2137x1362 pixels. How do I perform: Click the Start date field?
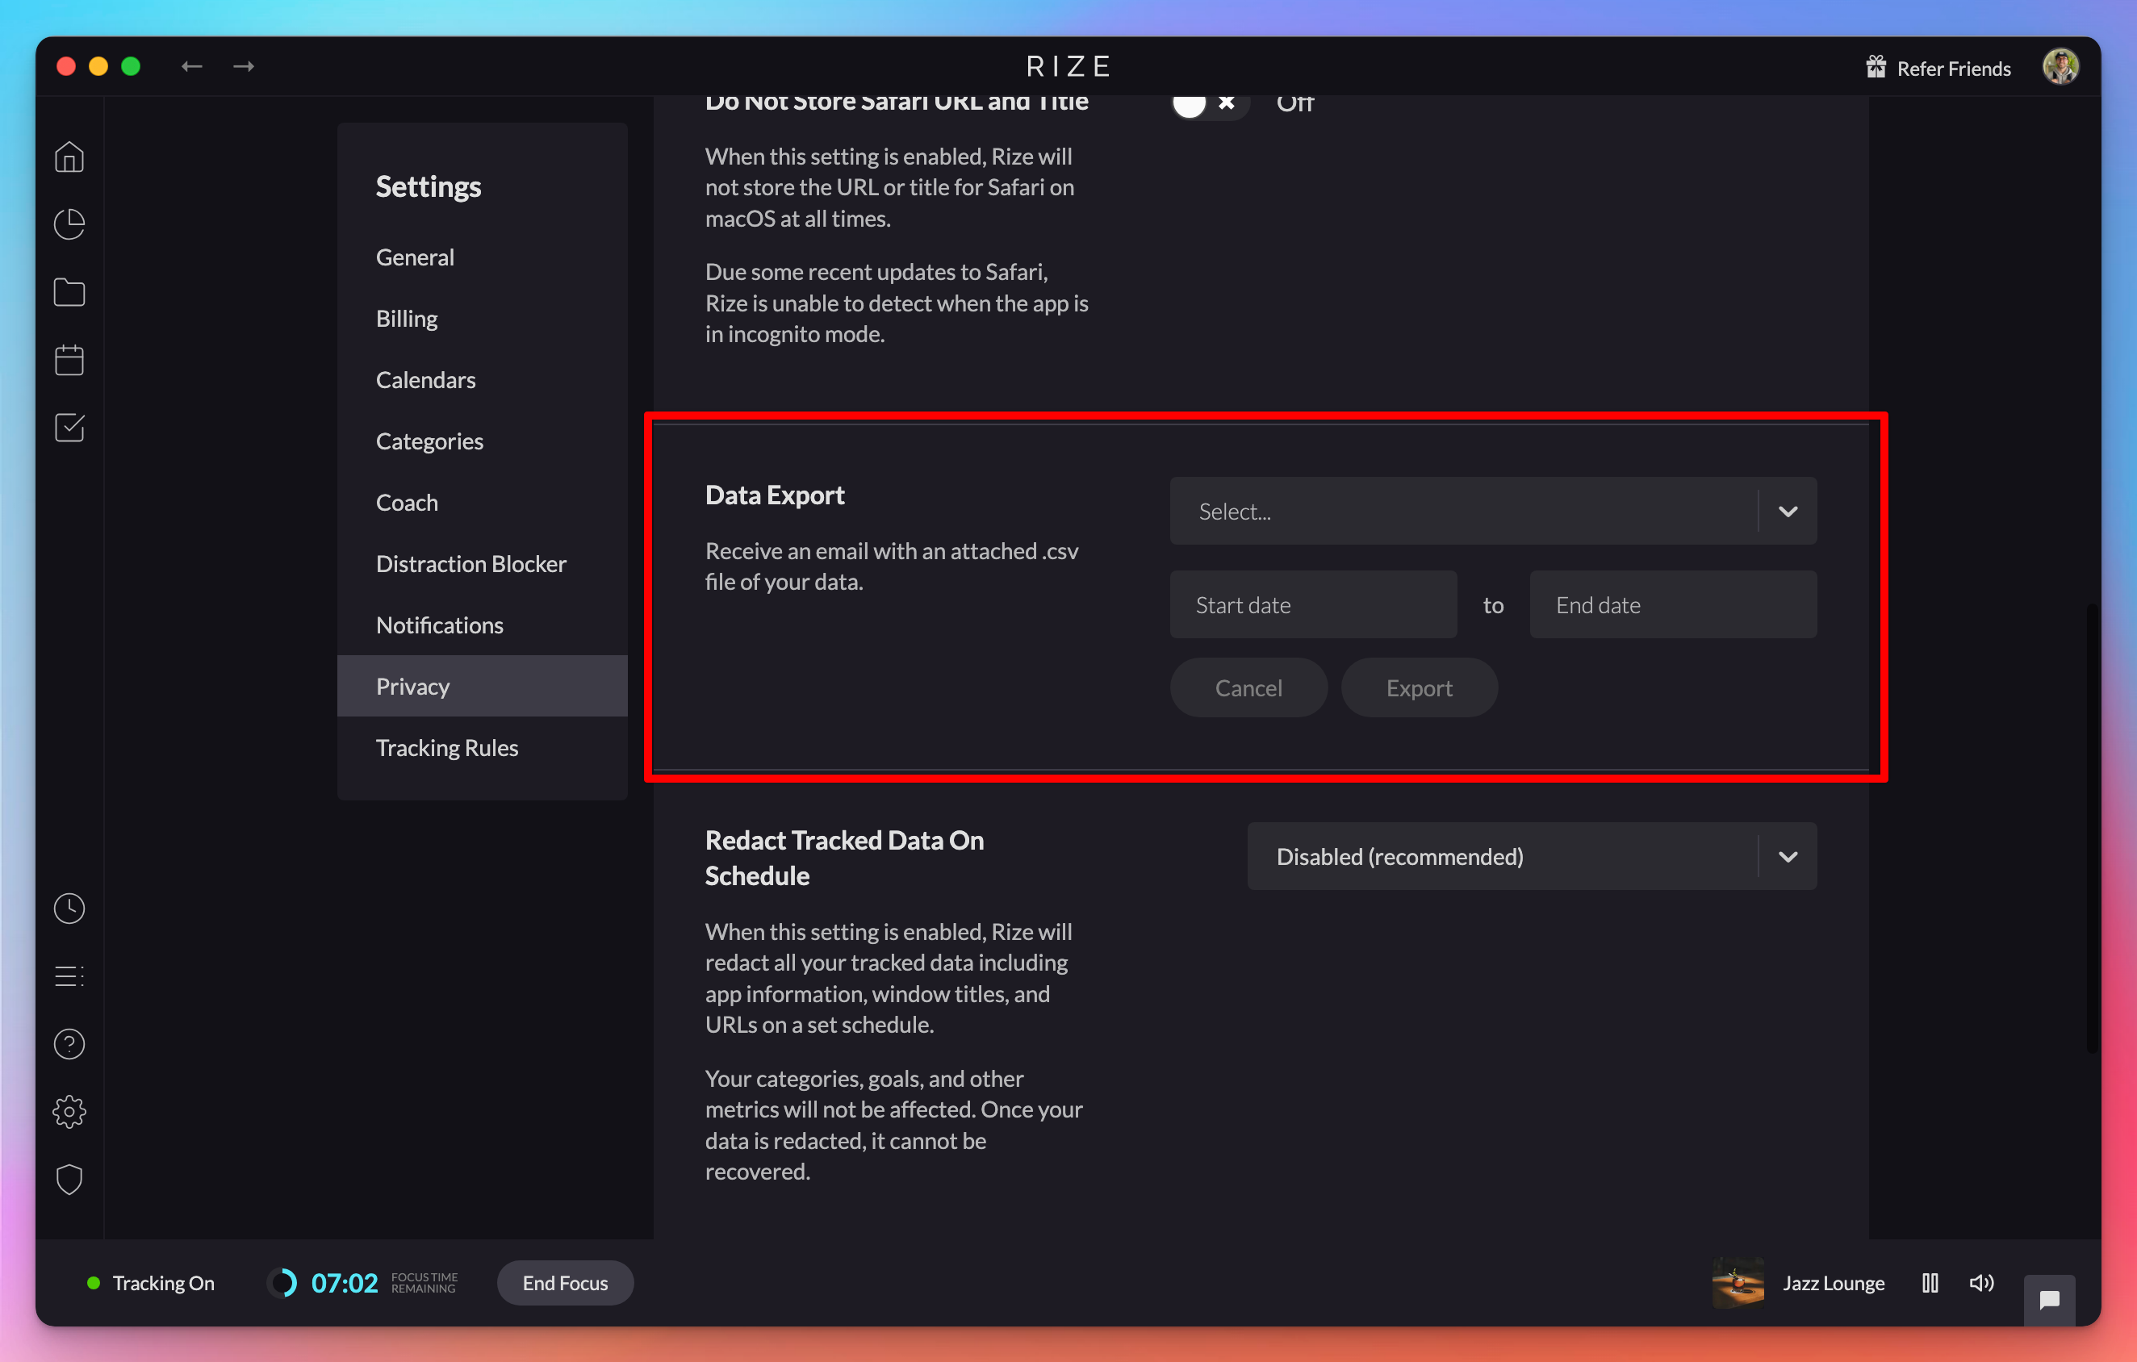tap(1312, 604)
